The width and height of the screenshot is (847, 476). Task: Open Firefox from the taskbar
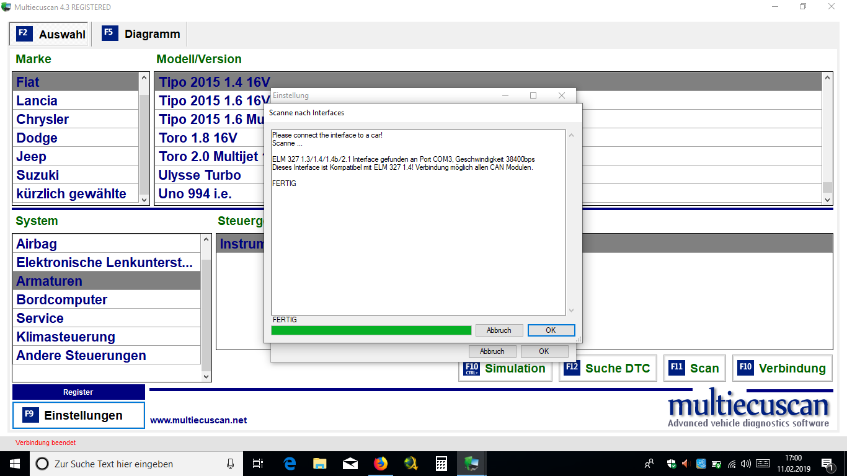coord(380,464)
